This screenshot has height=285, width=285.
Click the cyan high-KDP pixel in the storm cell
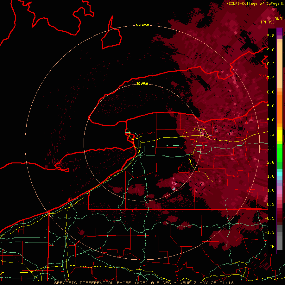174,189
